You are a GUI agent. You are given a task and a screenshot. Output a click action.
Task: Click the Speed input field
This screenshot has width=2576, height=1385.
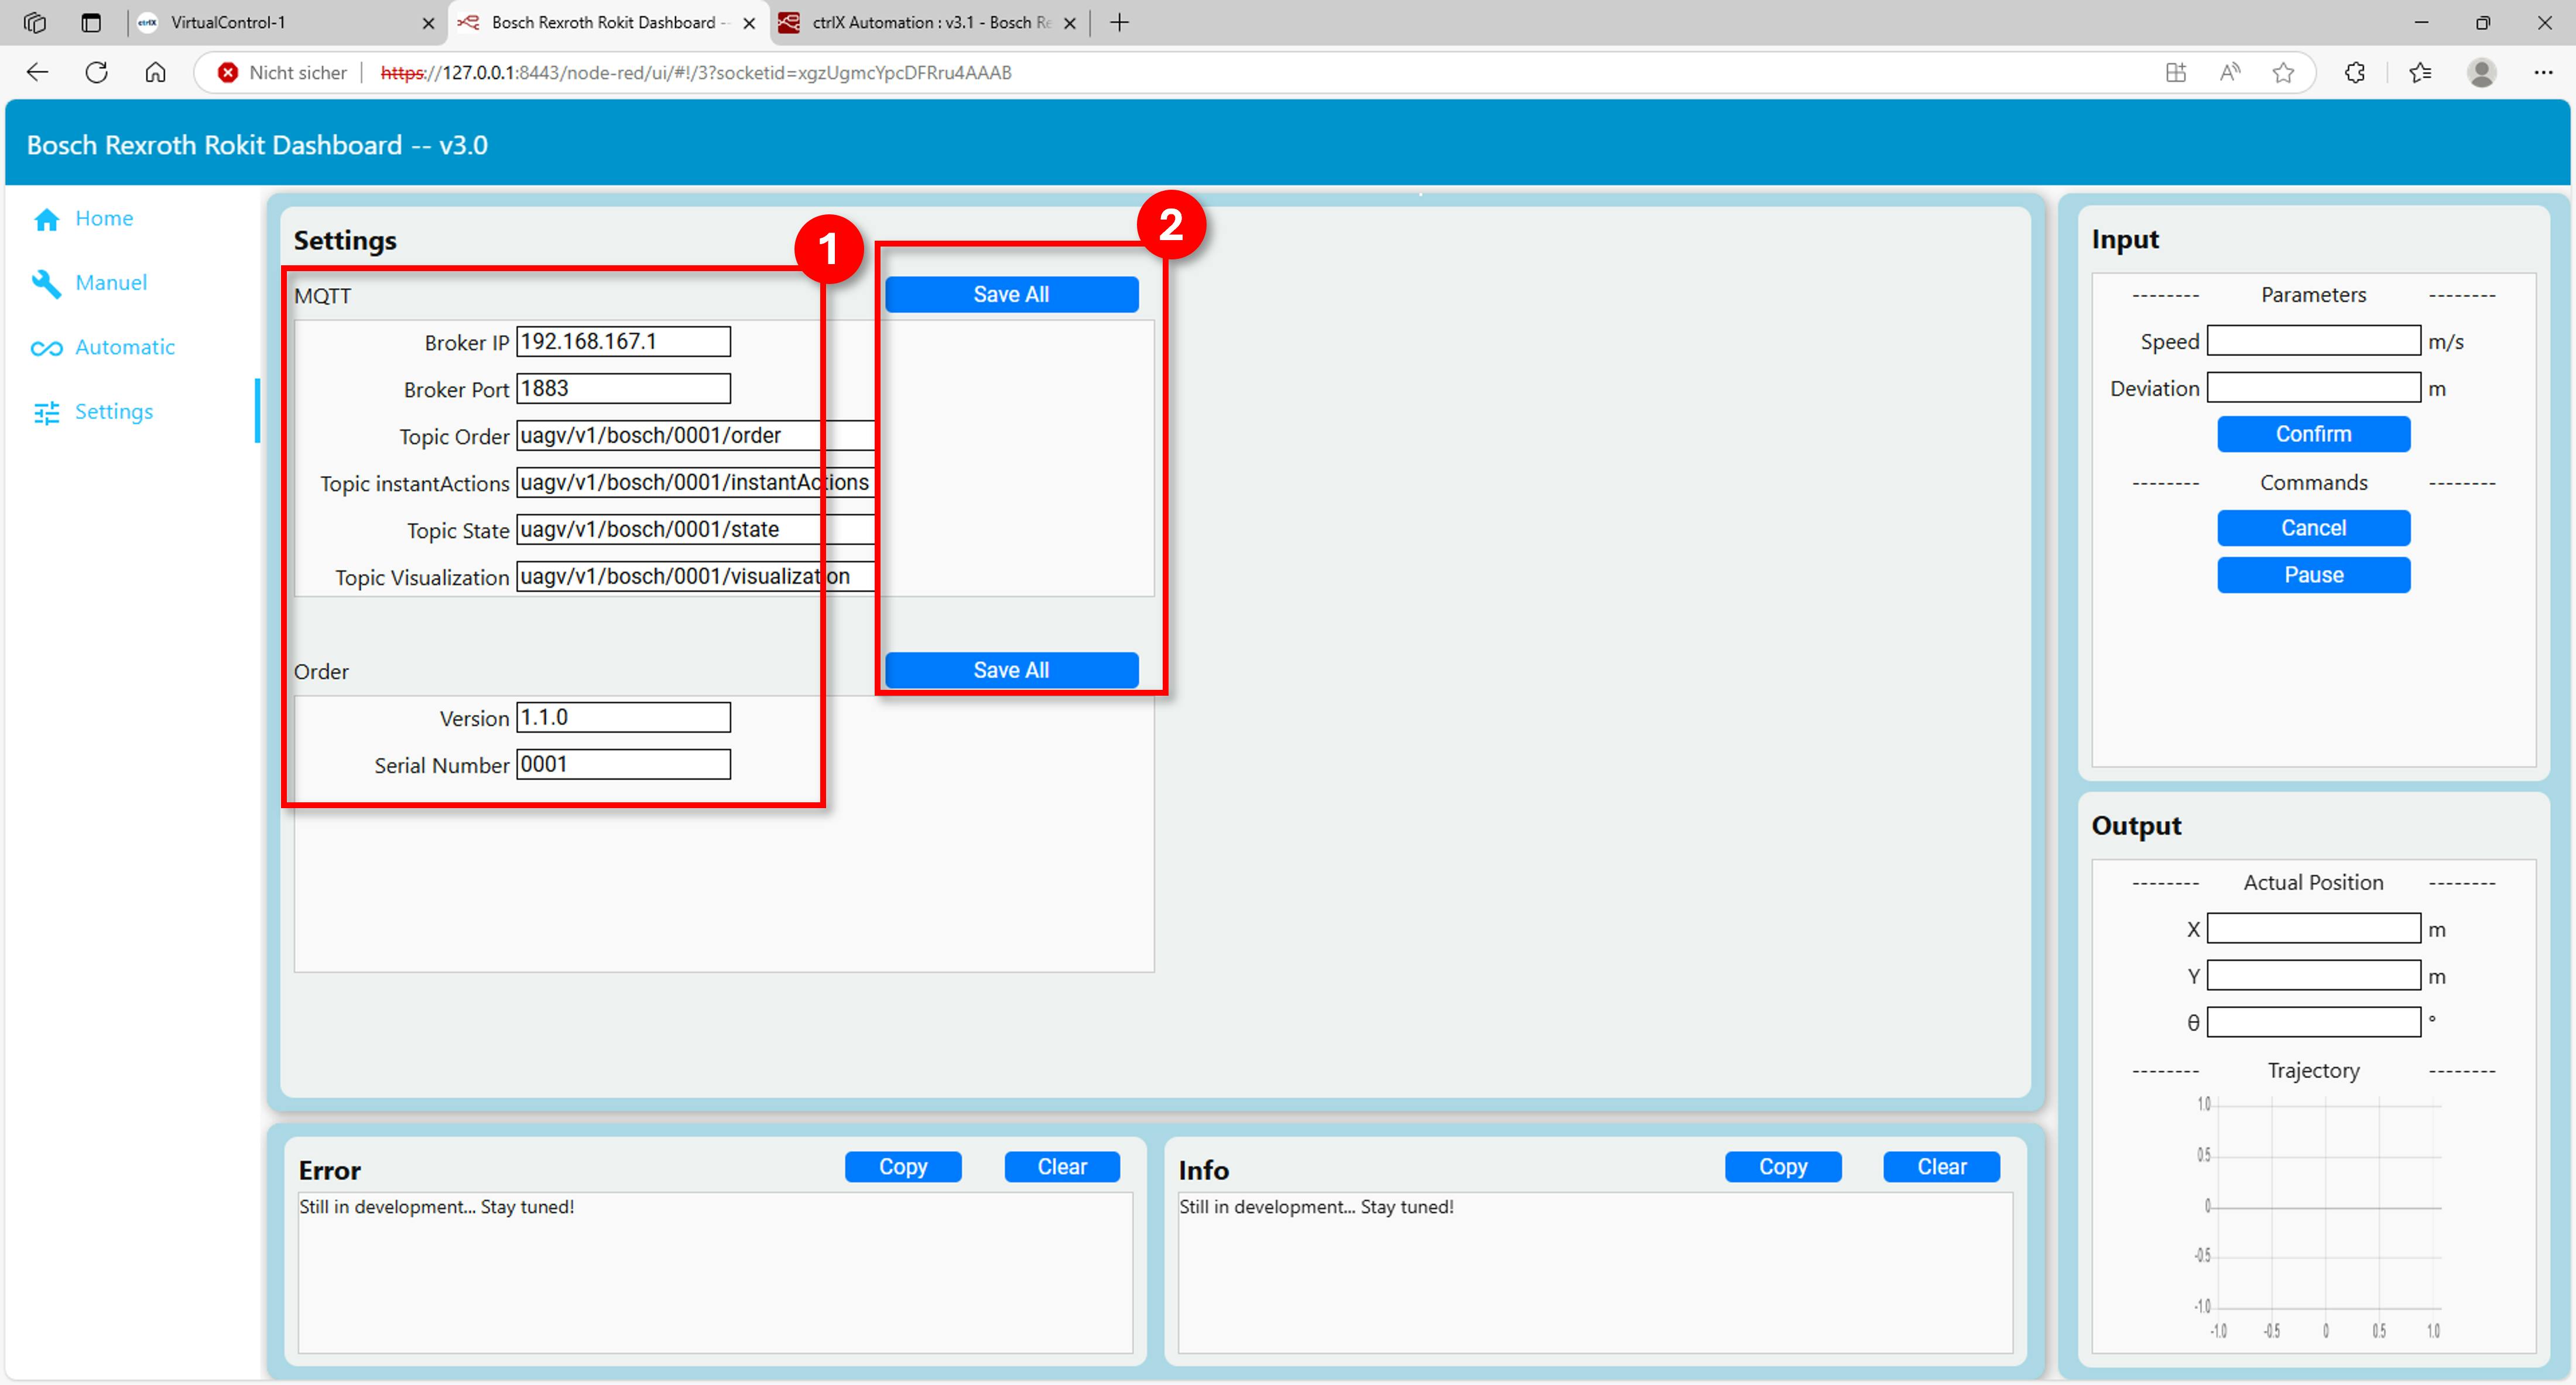tap(2313, 340)
